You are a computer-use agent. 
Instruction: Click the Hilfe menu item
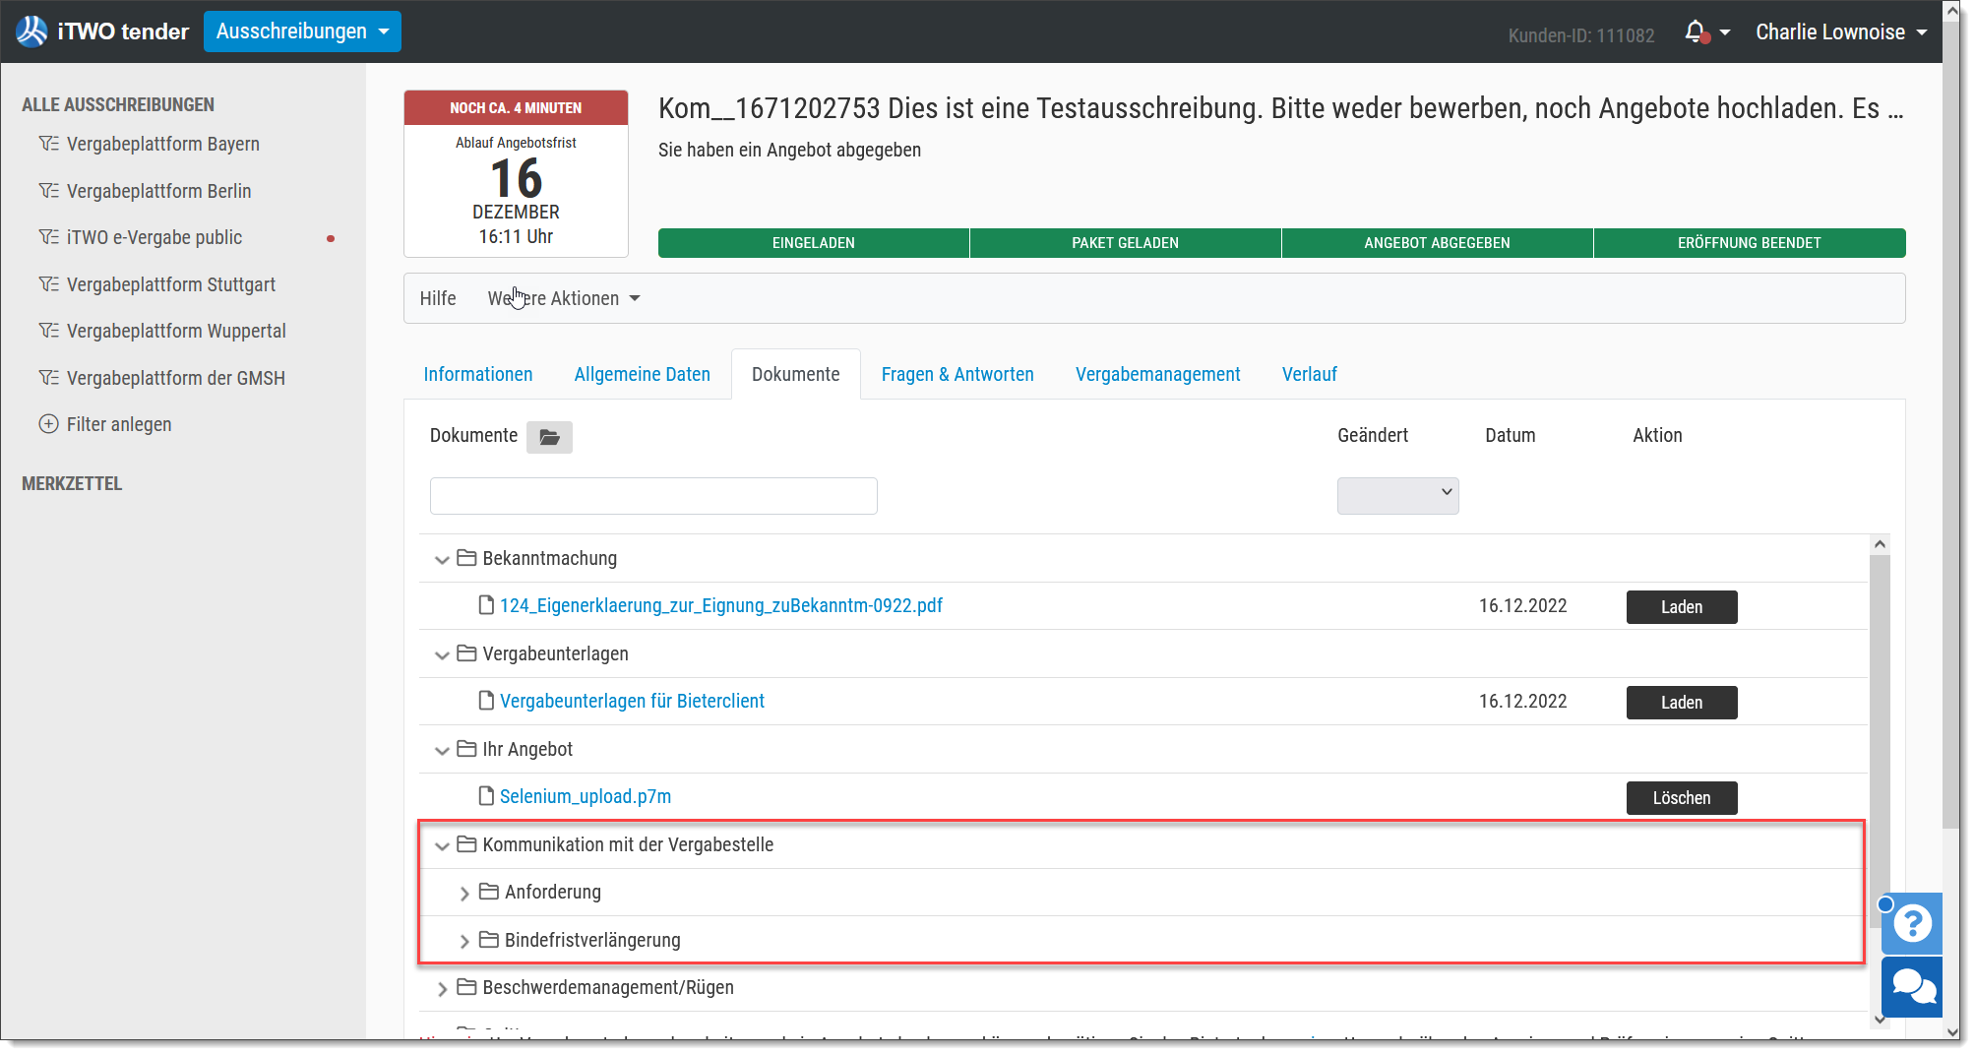[x=438, y=298]
